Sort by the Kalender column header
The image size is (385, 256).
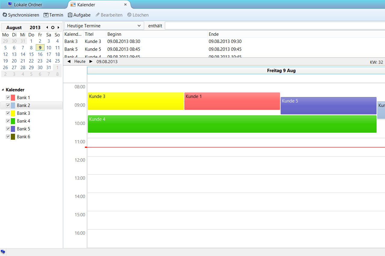tap(73, 34)
